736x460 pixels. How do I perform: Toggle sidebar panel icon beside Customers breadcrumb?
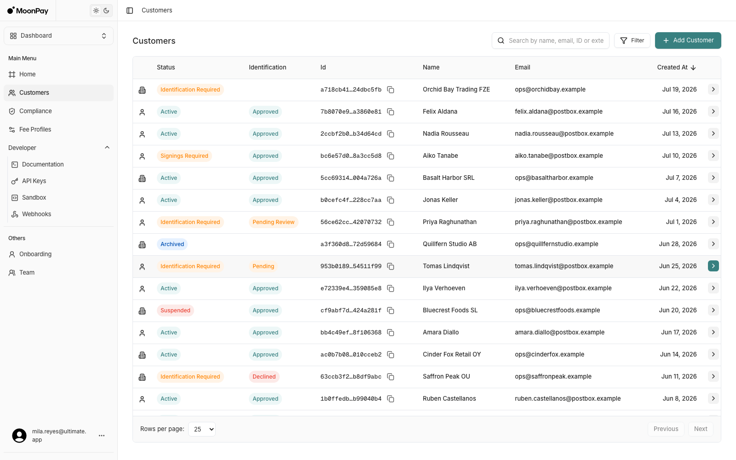(x=130, y=11)
